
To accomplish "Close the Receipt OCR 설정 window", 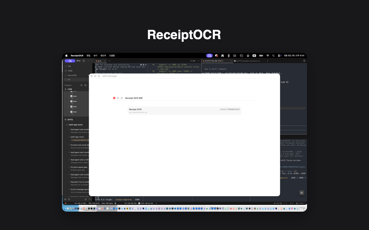I will coord(114,98).
